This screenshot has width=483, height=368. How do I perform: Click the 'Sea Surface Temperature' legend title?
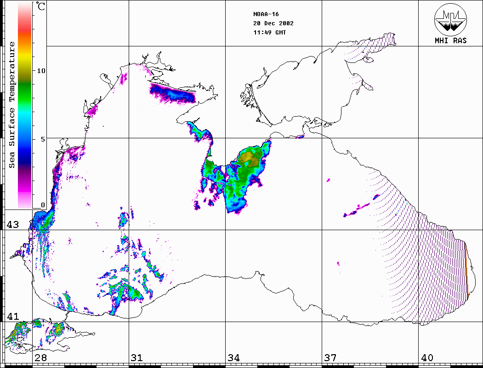pos(11,105)
